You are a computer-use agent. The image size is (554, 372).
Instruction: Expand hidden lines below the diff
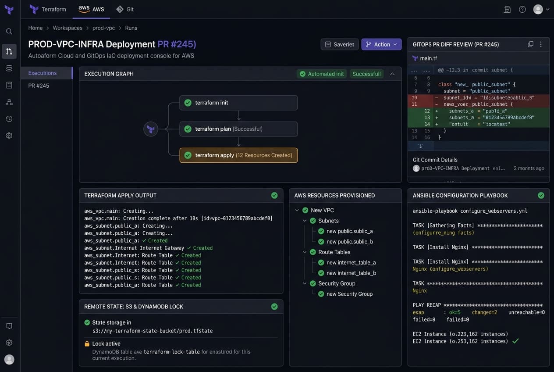pos(420,146)
